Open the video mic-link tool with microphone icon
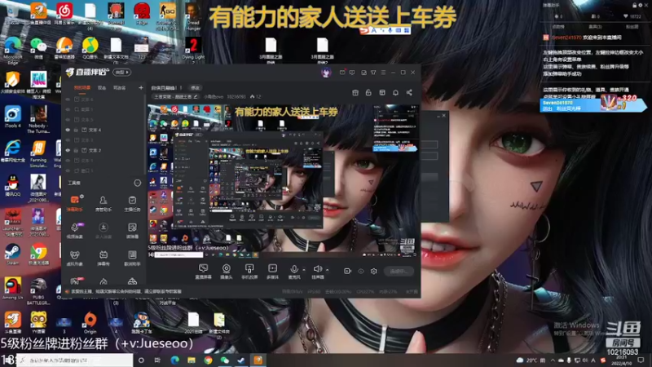Viewport: 652px width, 367px height. point(75,230)
